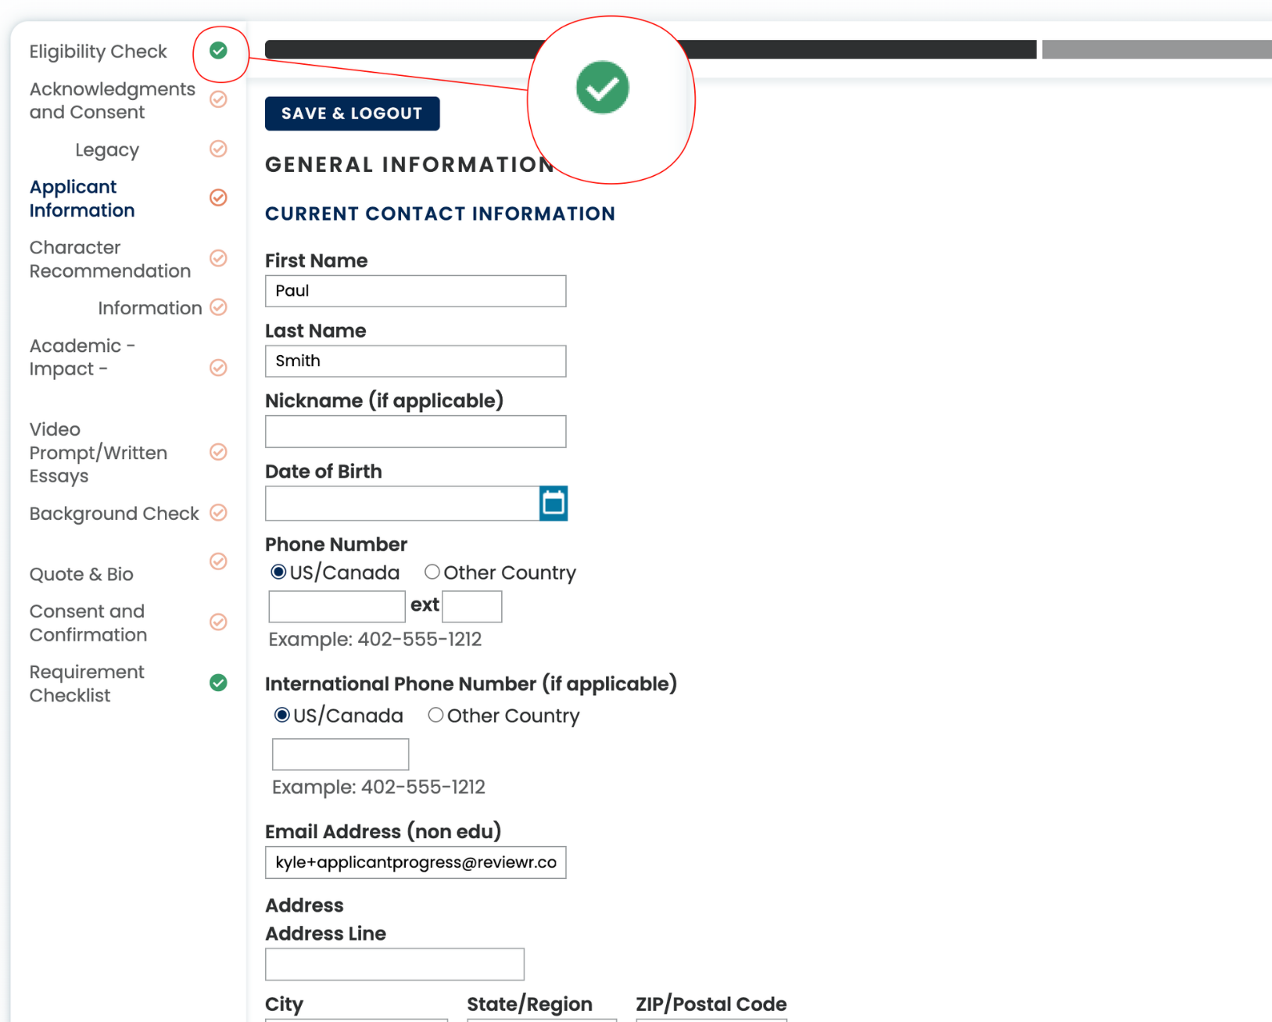Click the Eligibility Check green checkmark icon
Image resolution: width=1272 pixels, height=1022 pixels.
coord(218,52)
